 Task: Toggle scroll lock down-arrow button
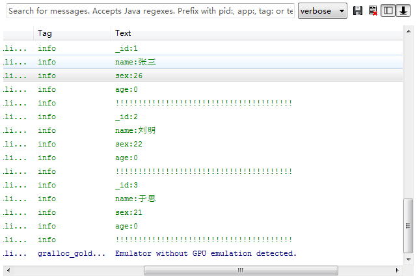point(403,11)
